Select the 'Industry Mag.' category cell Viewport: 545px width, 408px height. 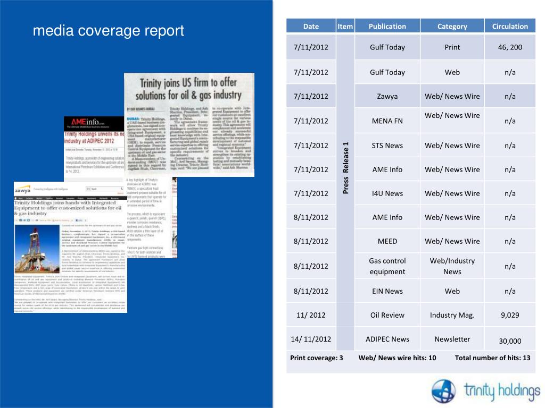452,315
